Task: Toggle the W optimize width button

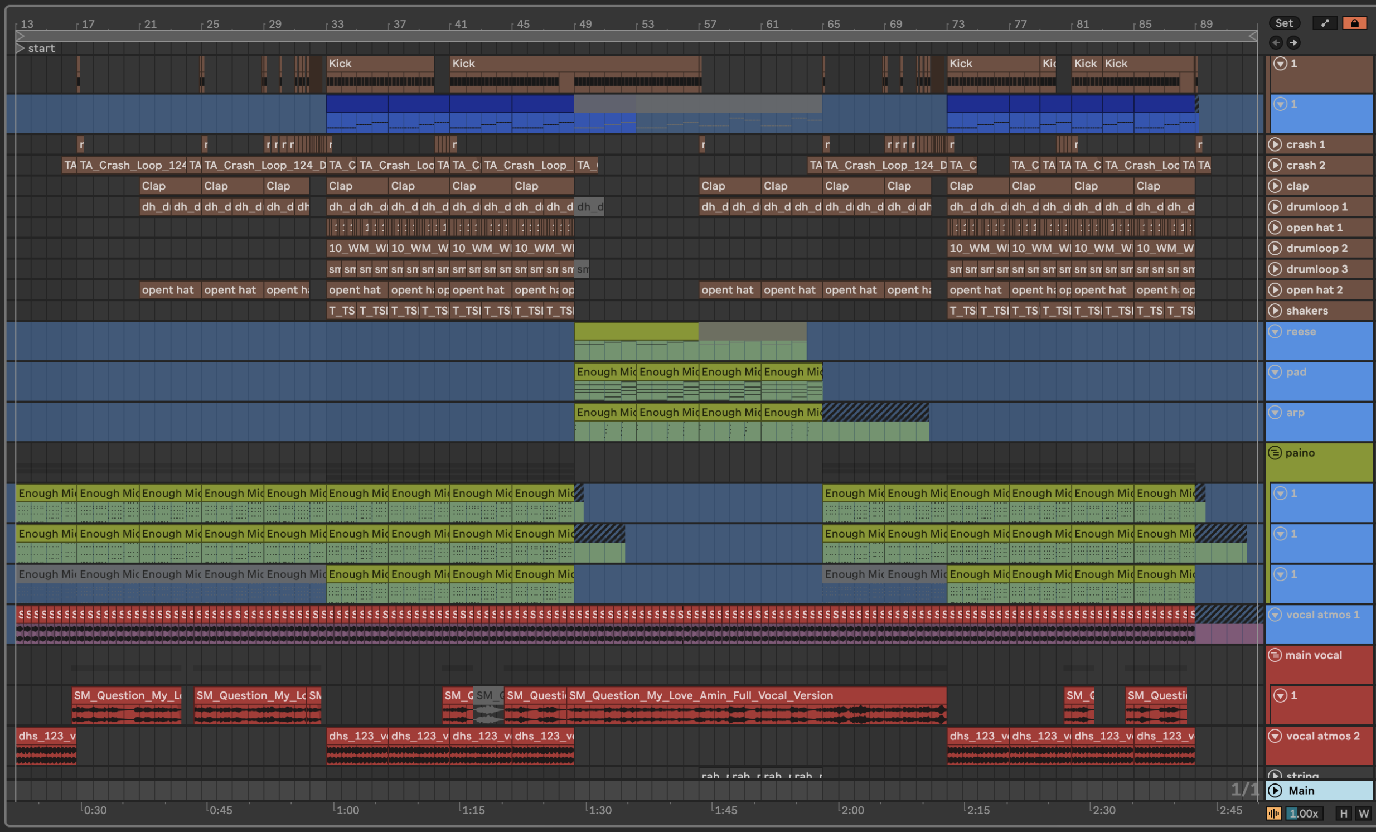Action: [1364, 814]
